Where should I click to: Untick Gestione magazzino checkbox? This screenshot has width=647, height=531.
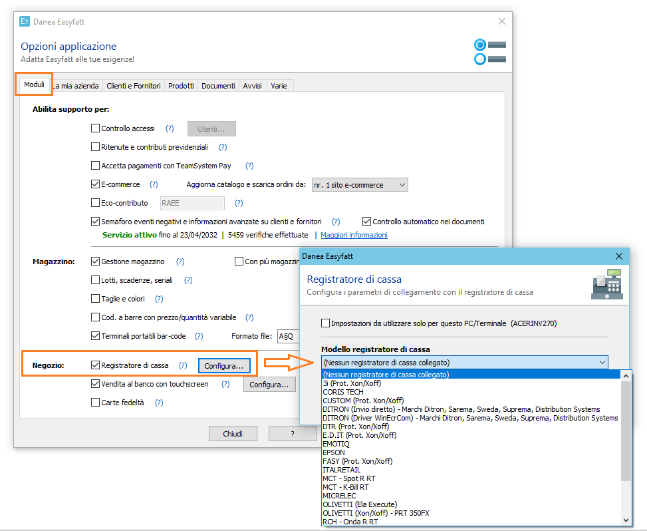pyautogui.click(x=95, y=261)
